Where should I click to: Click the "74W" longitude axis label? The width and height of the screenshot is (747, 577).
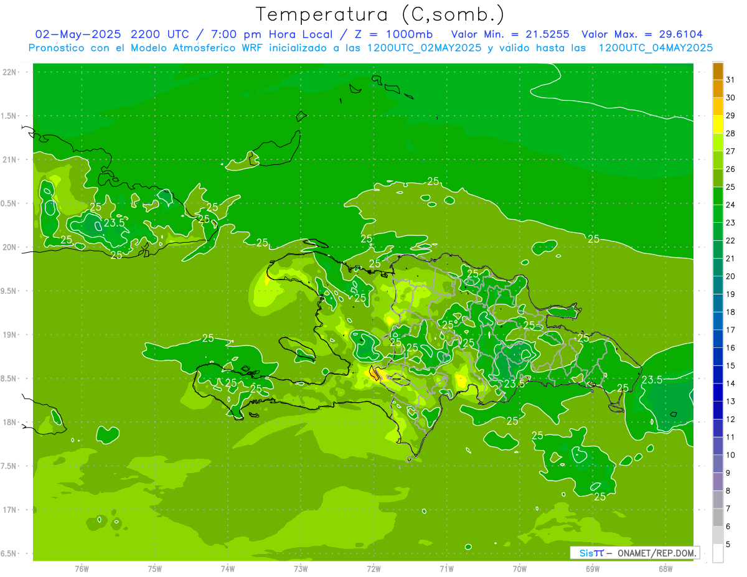pos(228,569)
